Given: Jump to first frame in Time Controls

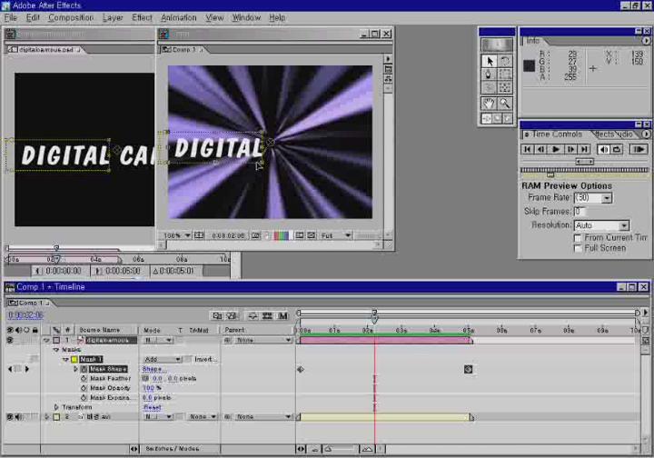Looking at the screenshot, I should (528, 149).
